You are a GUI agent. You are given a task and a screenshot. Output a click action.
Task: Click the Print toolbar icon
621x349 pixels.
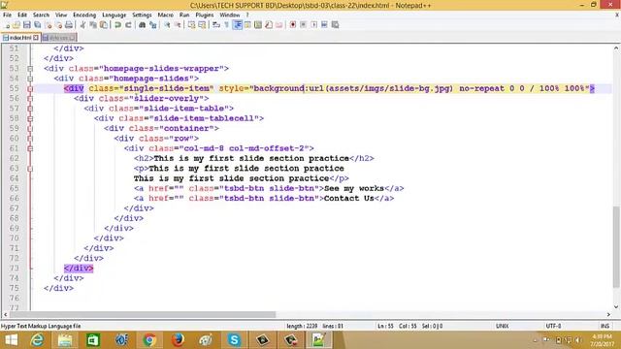(x=69, y=25)
